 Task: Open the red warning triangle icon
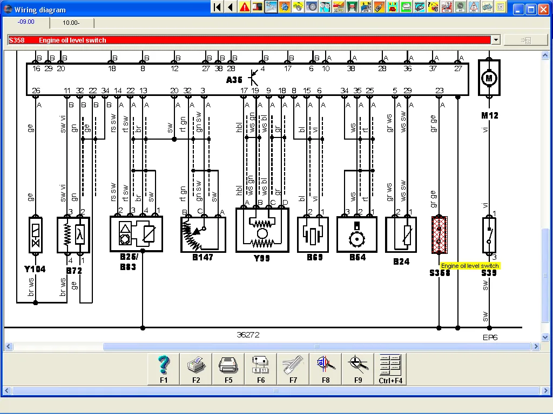pos(244,6)
